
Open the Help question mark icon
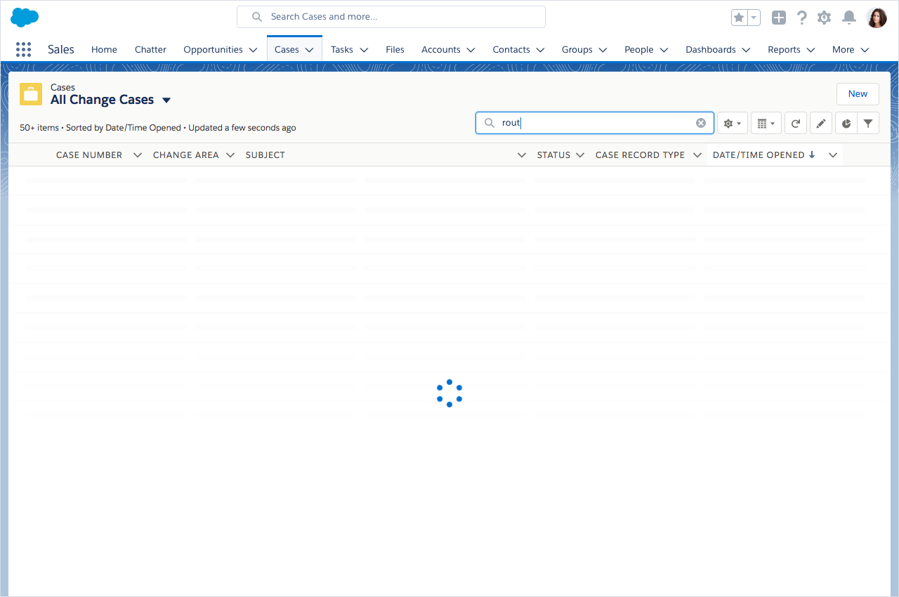pyautogui.click(x=801, y=18)
